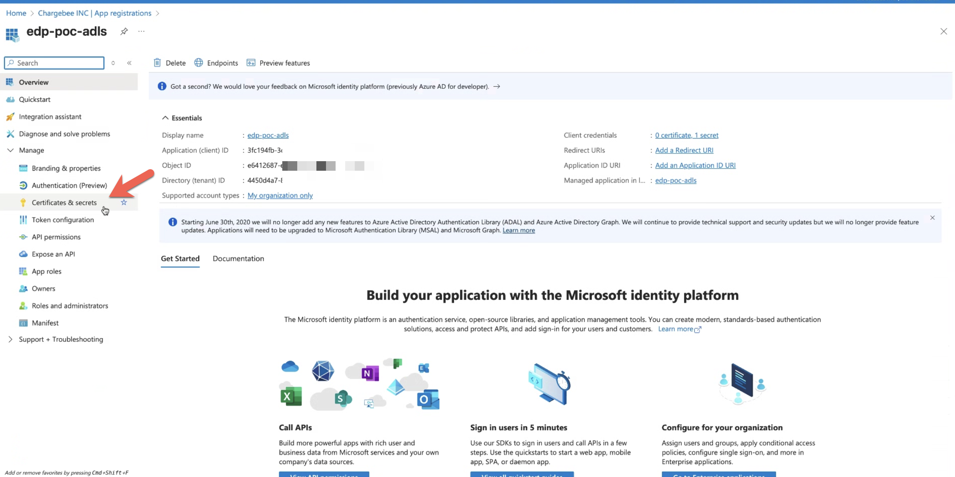Collapse the Manage menu group
Screen dimensions: 955x477
10,150
